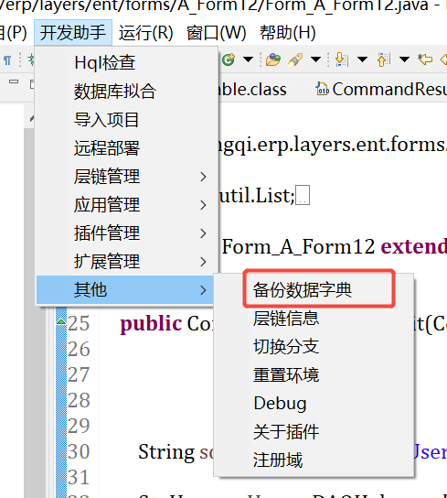Click the Last Edit Location icon

pyautogui.click(x=425, y=60)
